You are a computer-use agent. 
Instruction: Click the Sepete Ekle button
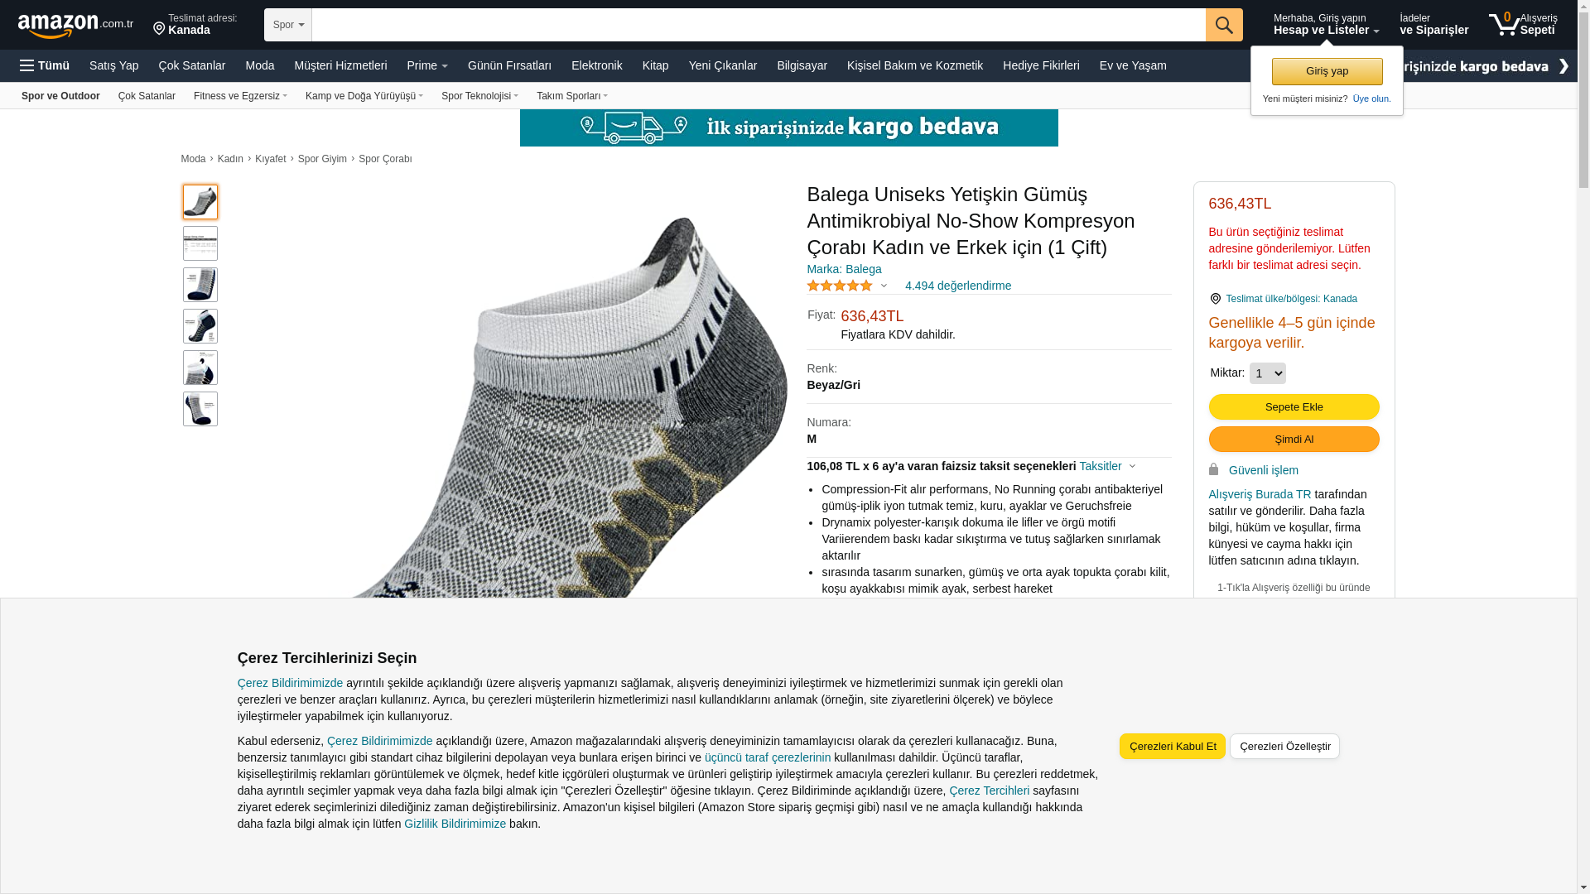click(1294, 406)
